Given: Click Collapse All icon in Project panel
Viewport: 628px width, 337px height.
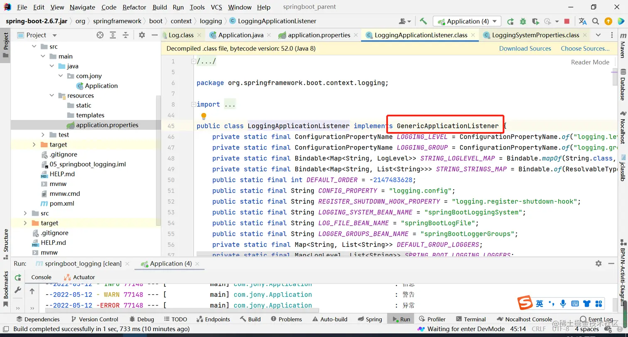Looking at the screenshot, I should click(x=125, y=35).
